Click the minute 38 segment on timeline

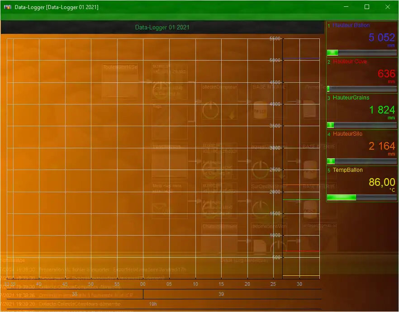coord(75,294)
